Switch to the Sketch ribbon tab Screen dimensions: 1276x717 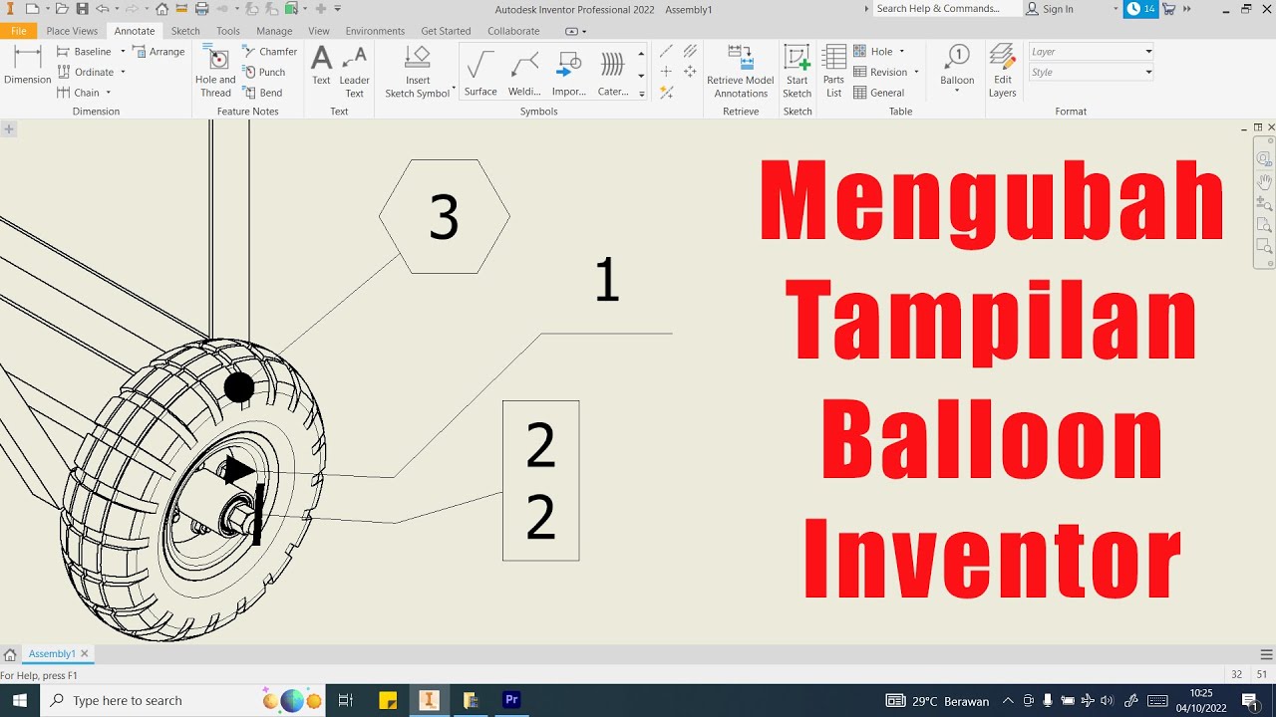pos(185,31)
